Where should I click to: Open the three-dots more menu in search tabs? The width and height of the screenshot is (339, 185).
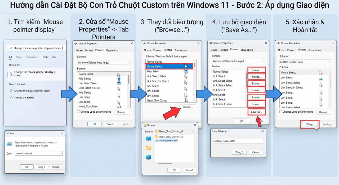point(62,57)
